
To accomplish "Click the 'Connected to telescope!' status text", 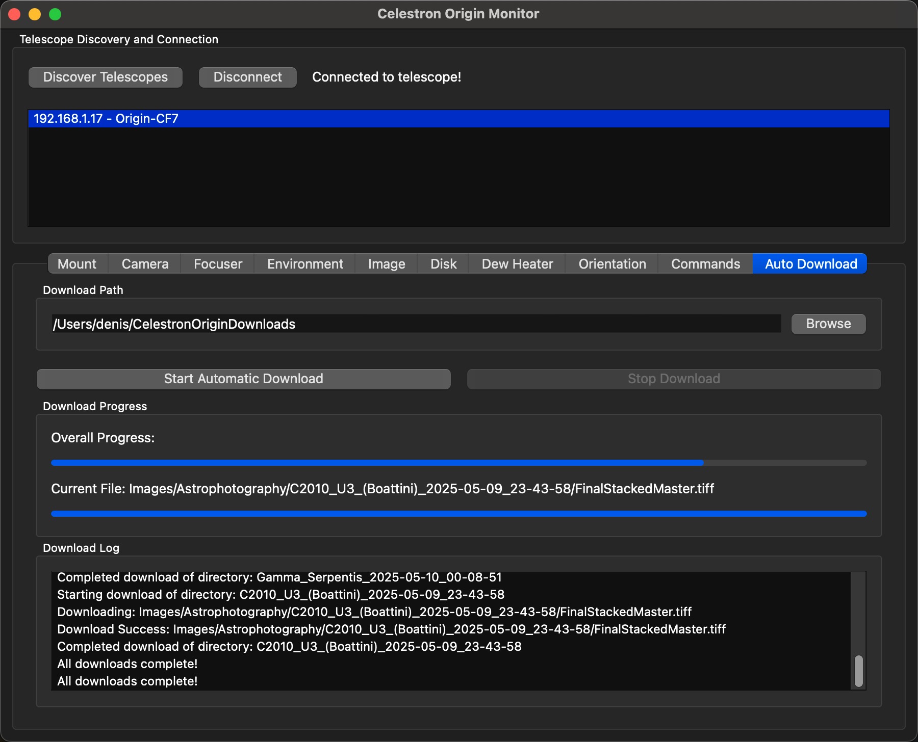I will pyautogui.click(x=387, y=77).
